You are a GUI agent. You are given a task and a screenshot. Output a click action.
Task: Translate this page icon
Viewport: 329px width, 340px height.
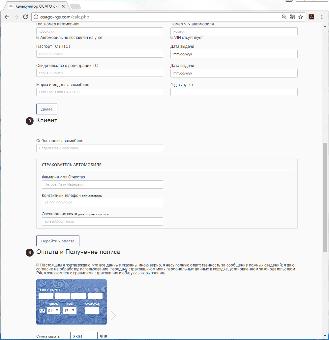coord(292,17)
